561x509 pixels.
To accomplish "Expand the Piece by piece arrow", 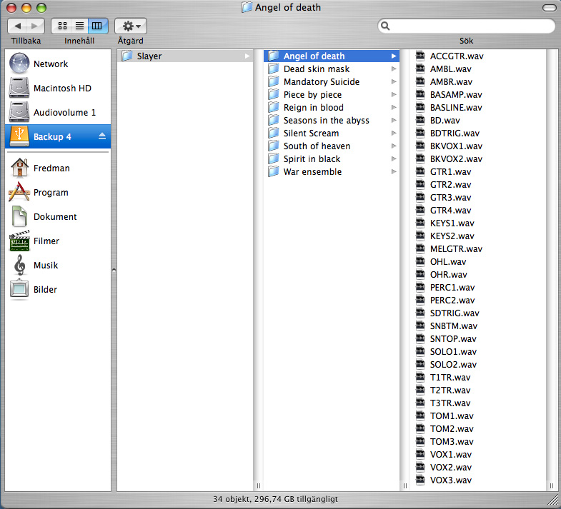I will tap(394, 95).
